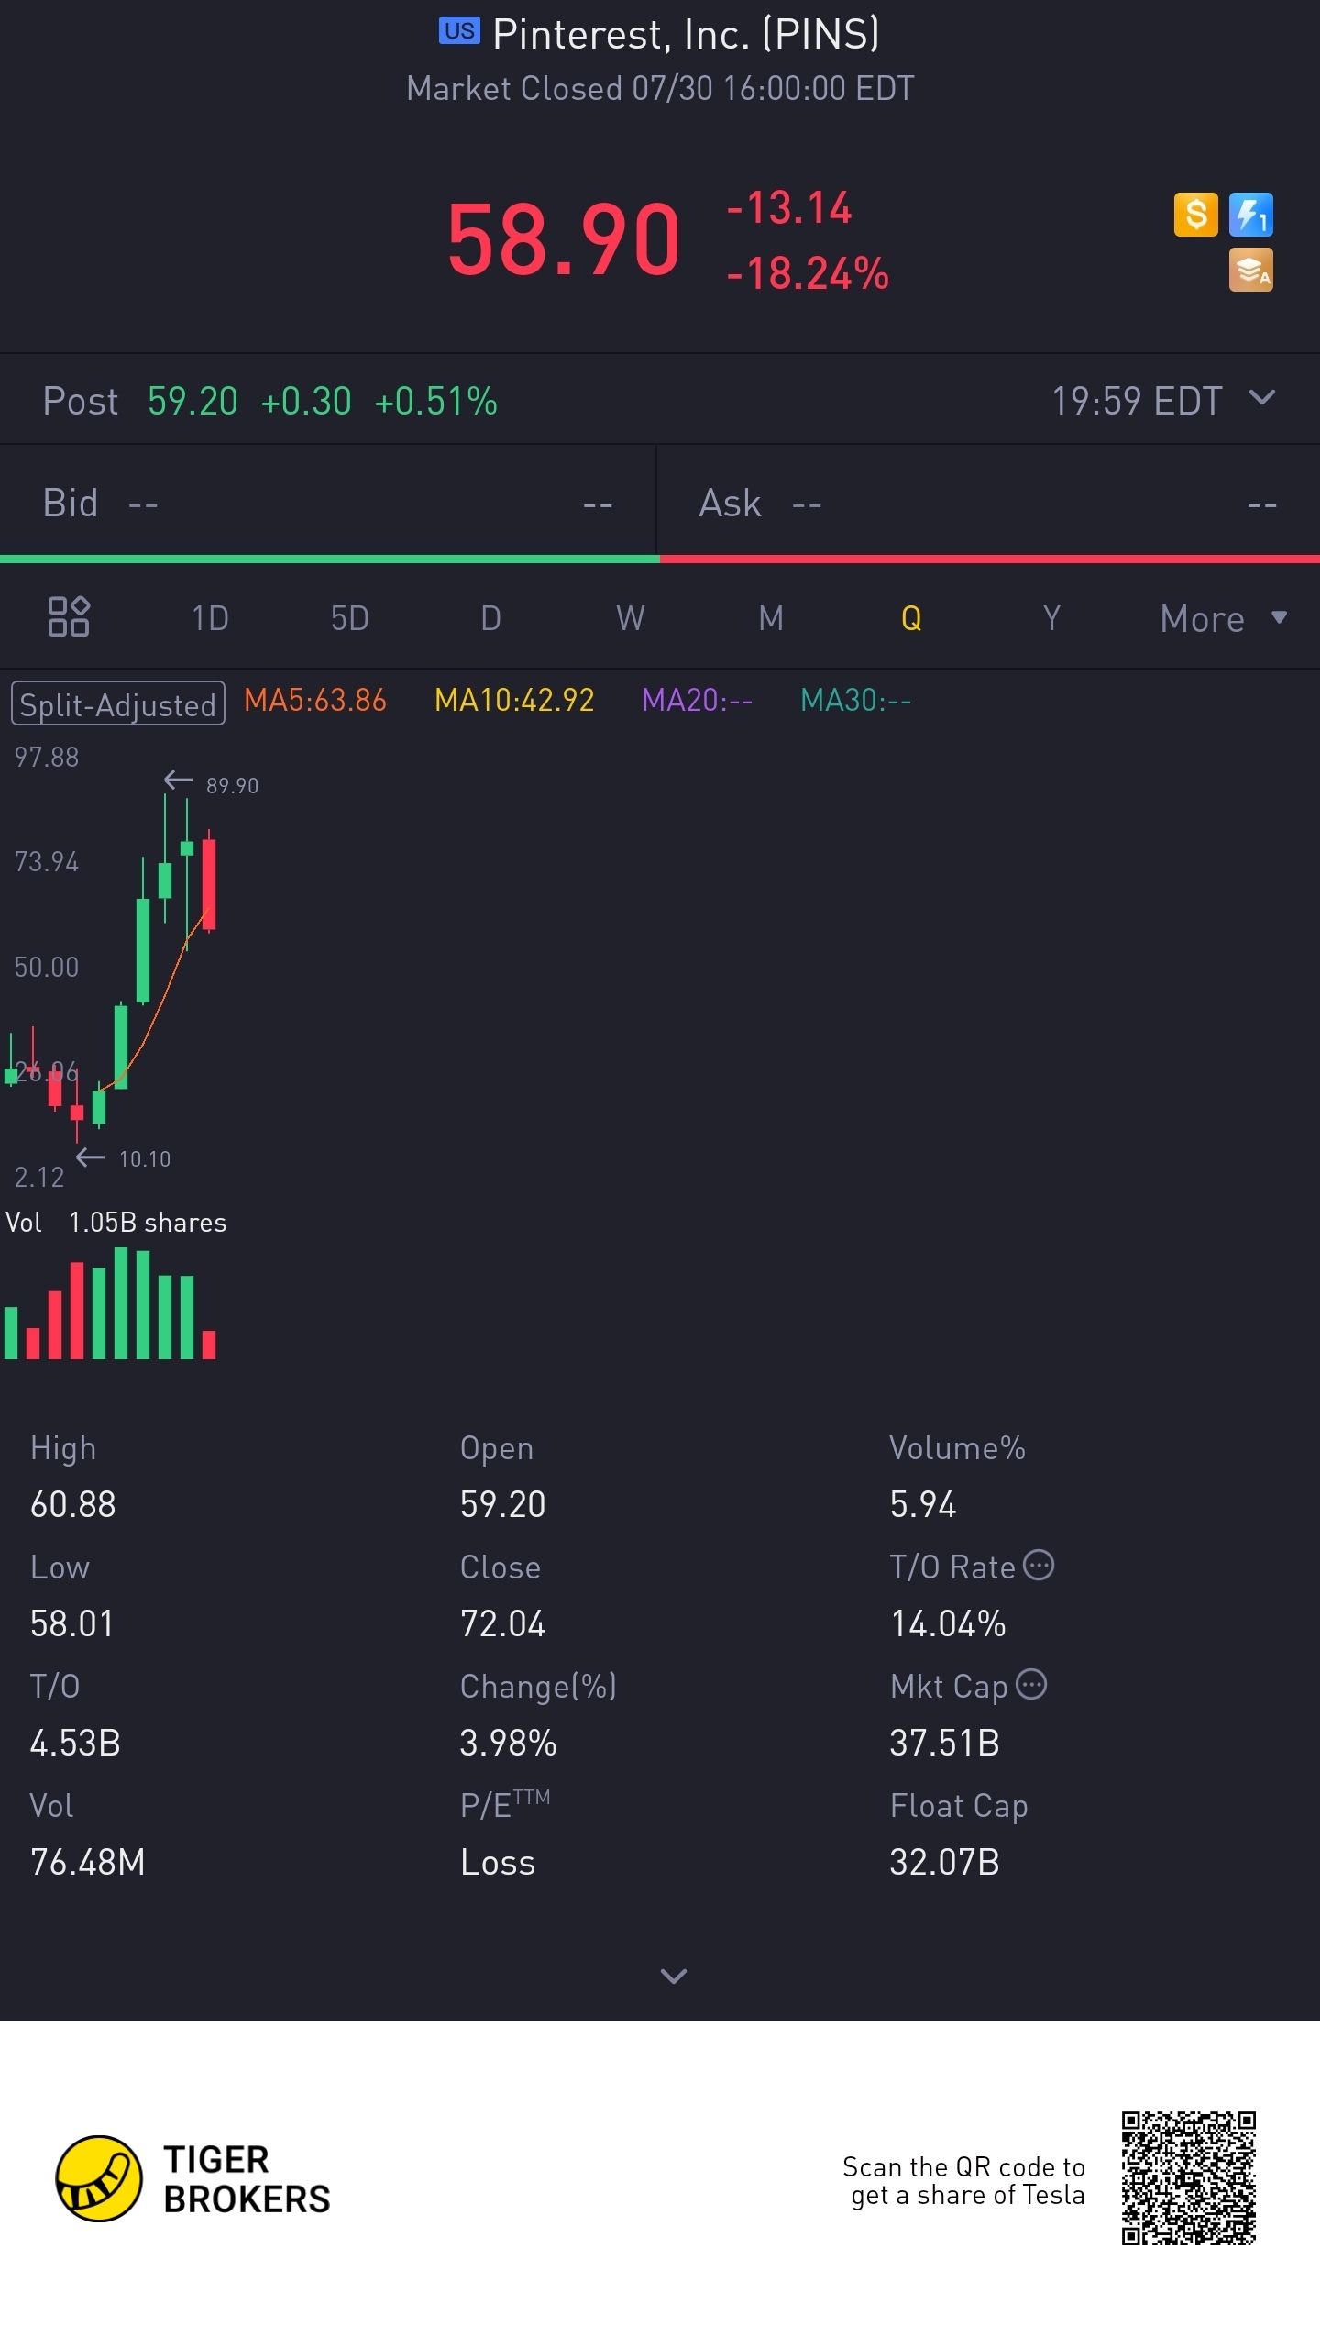Tap the Float Cap value 32.07B
The height and width of the screenshot is (2337, 1320).
[944, 1862]
